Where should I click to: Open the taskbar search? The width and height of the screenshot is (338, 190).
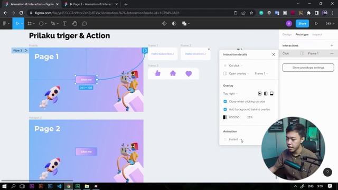pyautogui.click(x=13, y=186)
